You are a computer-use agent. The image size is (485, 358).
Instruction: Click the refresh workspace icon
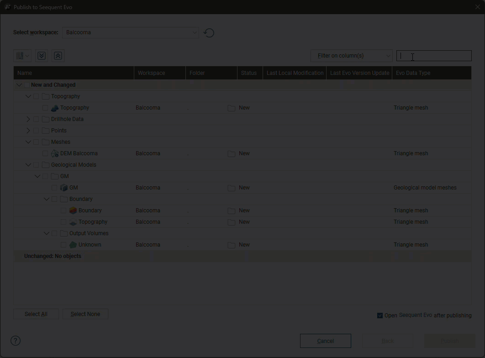pyautogui.click(x=209, y=33)
